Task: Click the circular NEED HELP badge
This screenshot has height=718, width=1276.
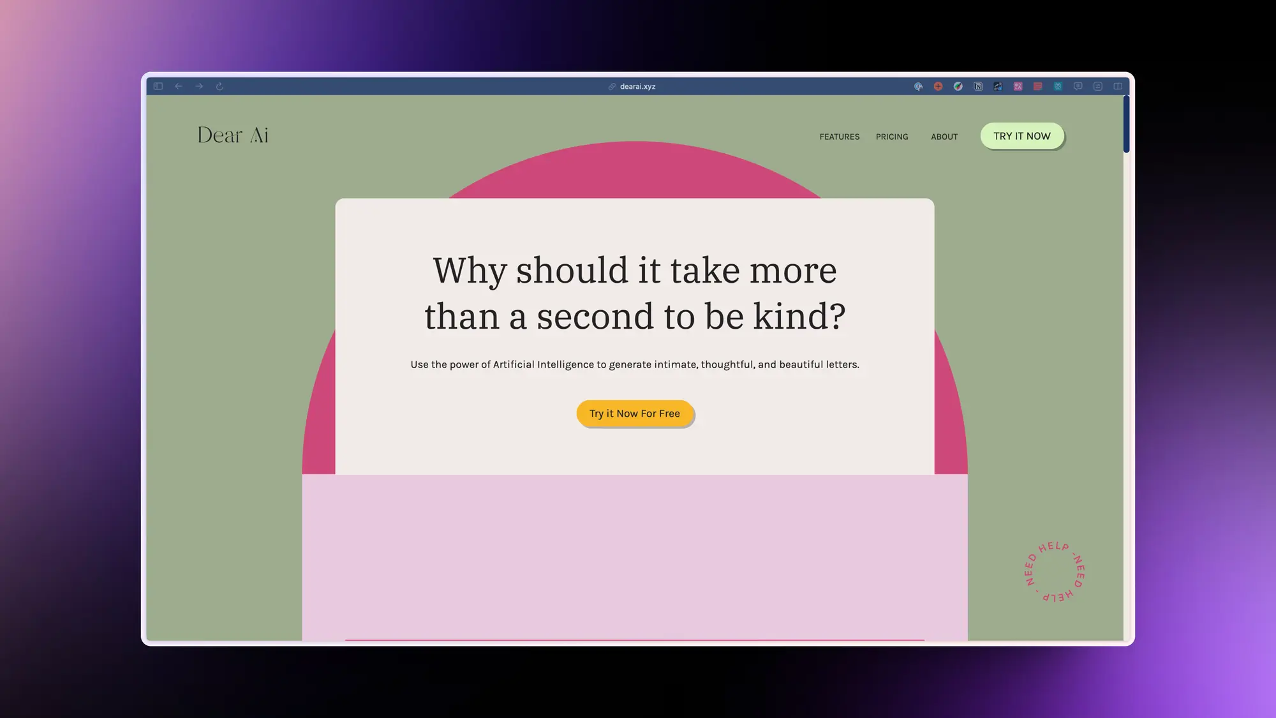Action: click(x=1054, y=572)
